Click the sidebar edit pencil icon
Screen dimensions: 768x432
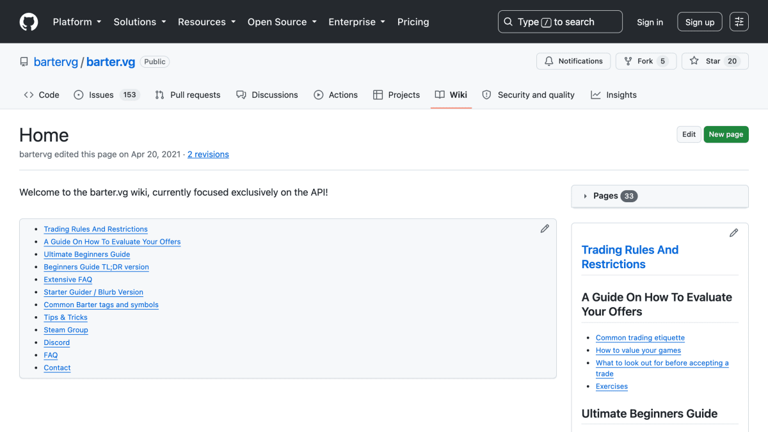pos(733,233)
